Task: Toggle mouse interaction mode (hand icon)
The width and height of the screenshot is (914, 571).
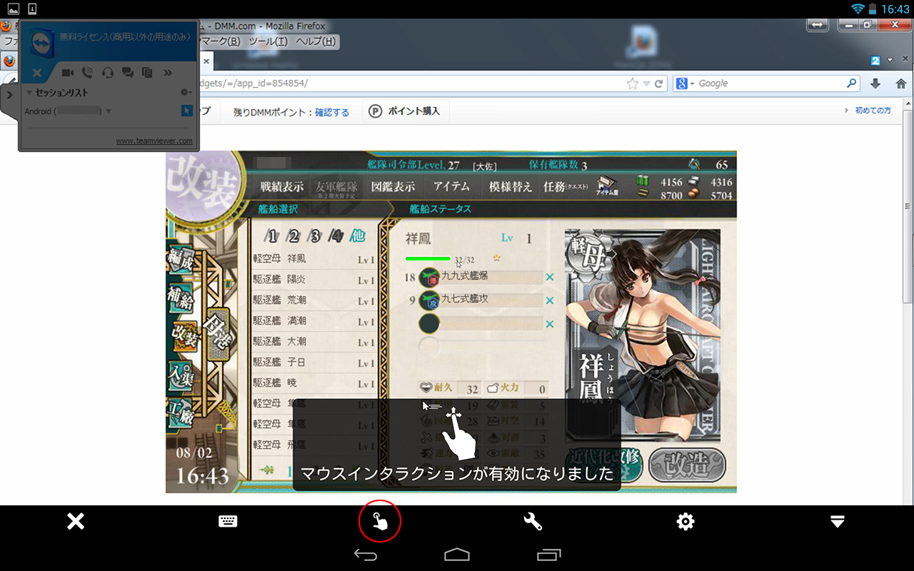Action: [x=379, y=522]
